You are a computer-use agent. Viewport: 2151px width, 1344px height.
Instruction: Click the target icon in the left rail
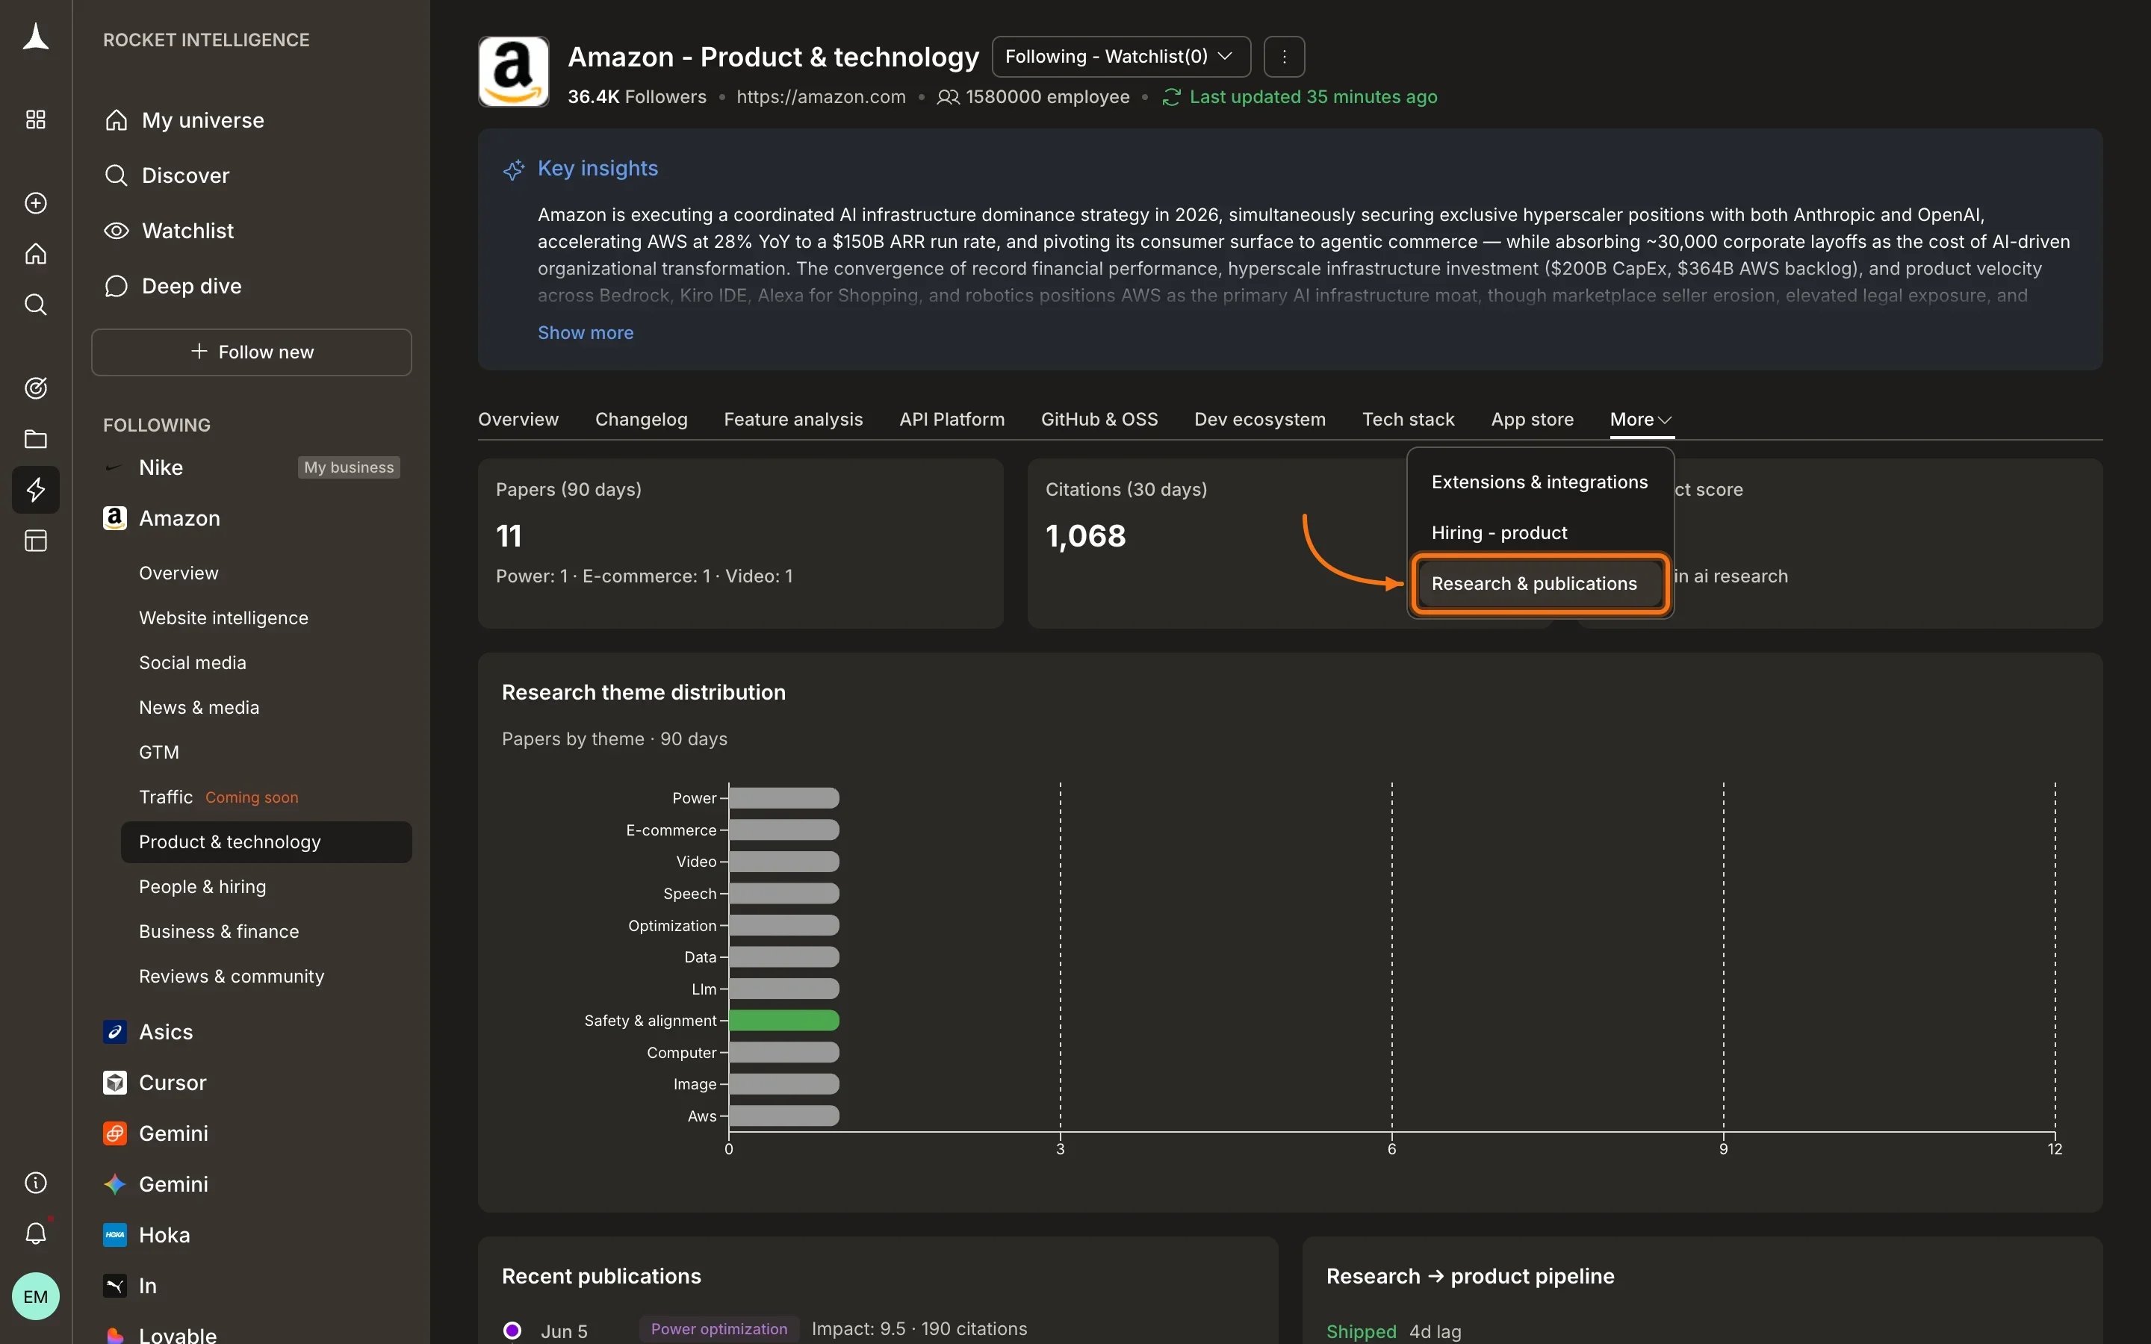pyautogui.click(x=36, y=388)
